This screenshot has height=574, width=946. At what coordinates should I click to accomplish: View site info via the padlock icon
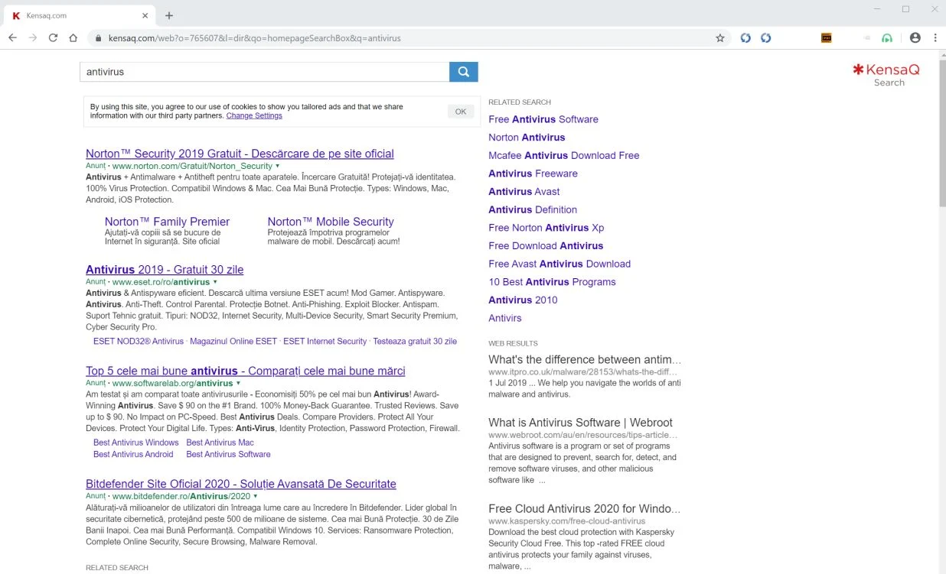[x=98, y=37]
